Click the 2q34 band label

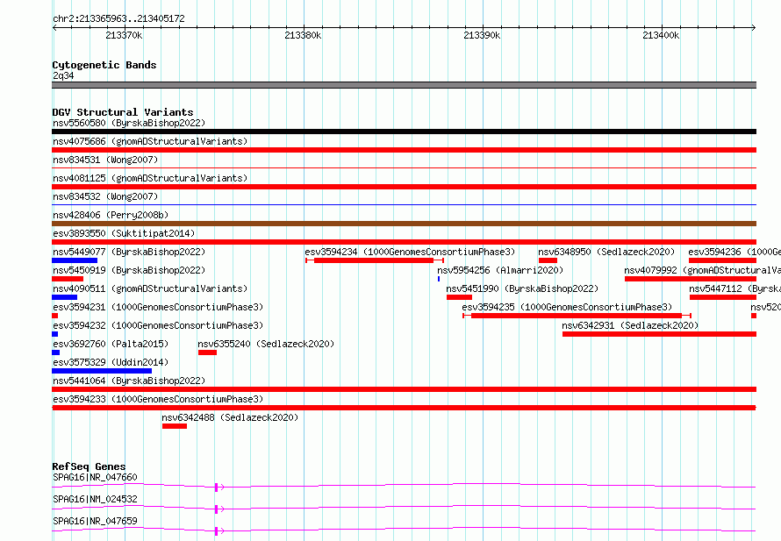(63, 75)
